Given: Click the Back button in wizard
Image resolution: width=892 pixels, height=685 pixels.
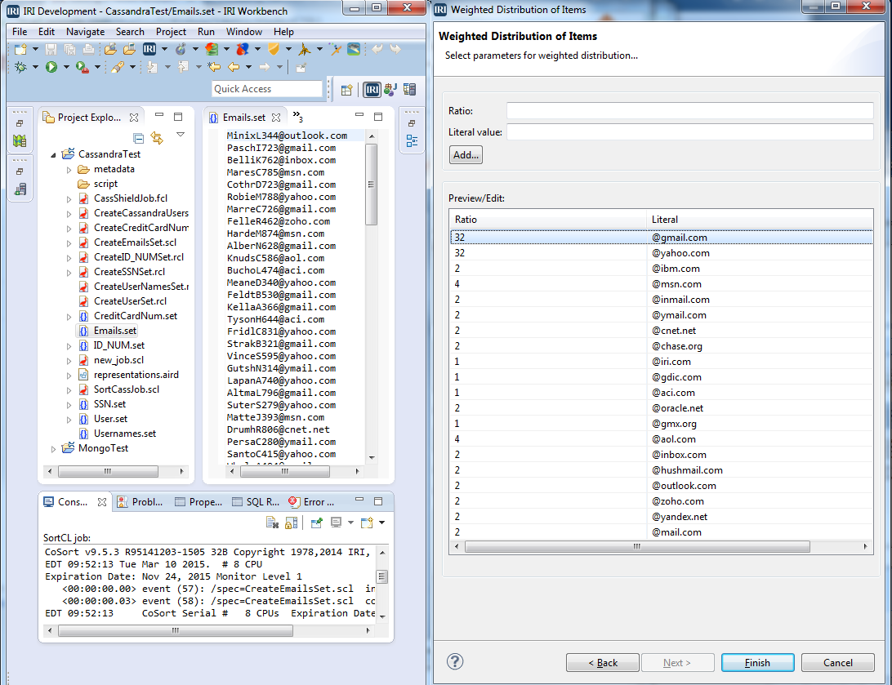Looking at the screenshot, I should [603, 663].
